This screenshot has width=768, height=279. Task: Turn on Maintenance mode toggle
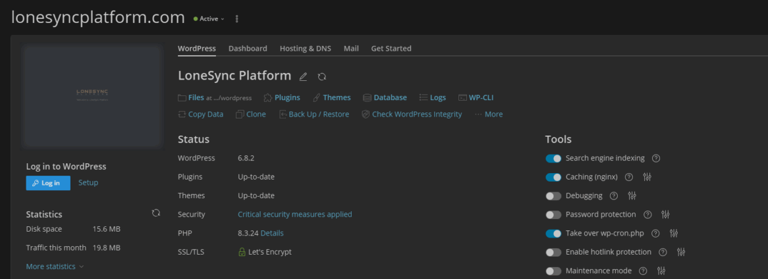click(553, 270)
